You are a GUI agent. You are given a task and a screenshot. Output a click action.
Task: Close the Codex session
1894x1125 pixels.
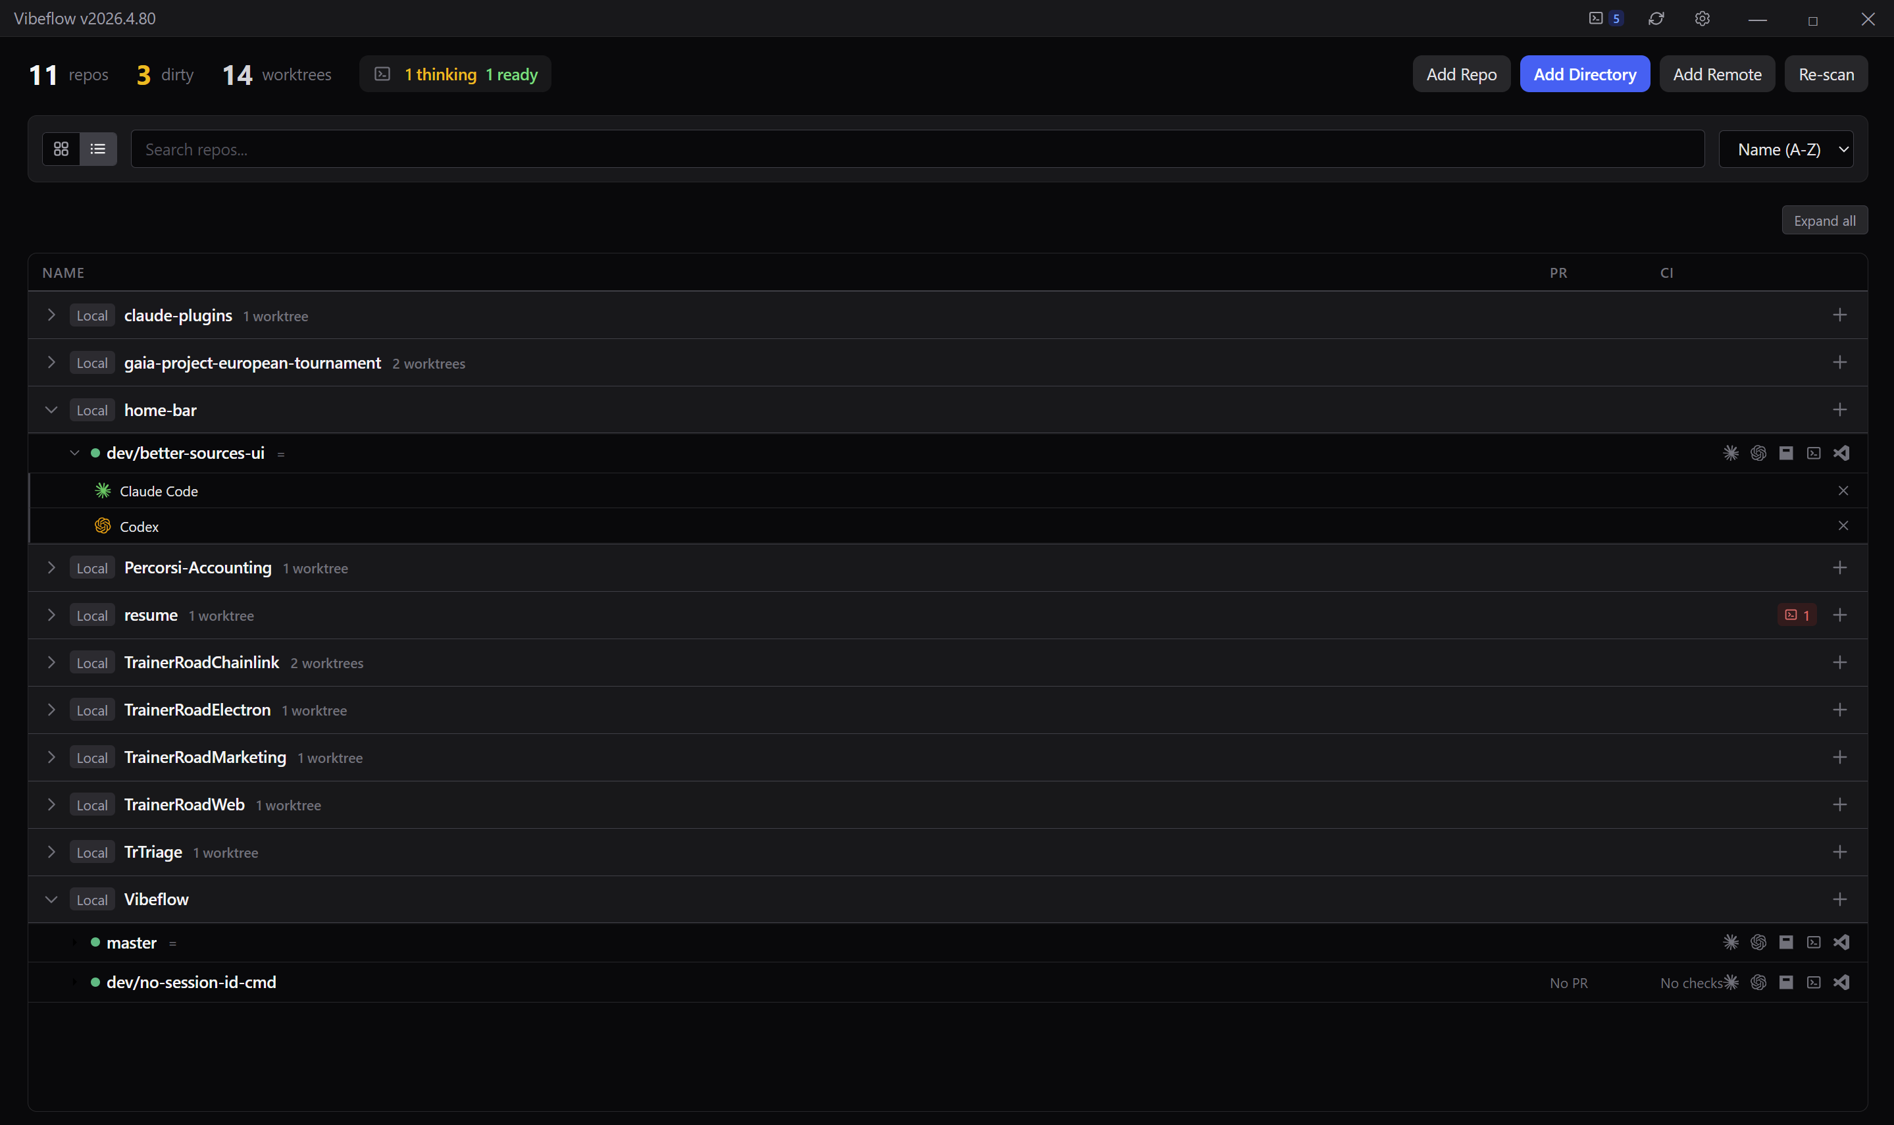pos(1843,526)
